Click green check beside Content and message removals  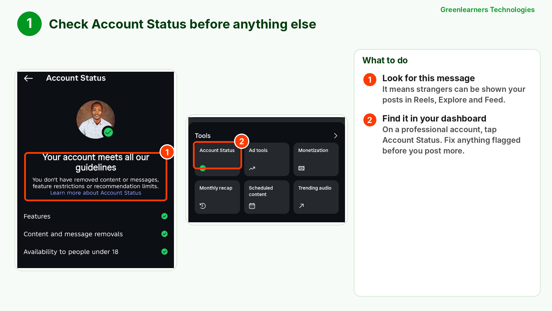coord(164,234)
